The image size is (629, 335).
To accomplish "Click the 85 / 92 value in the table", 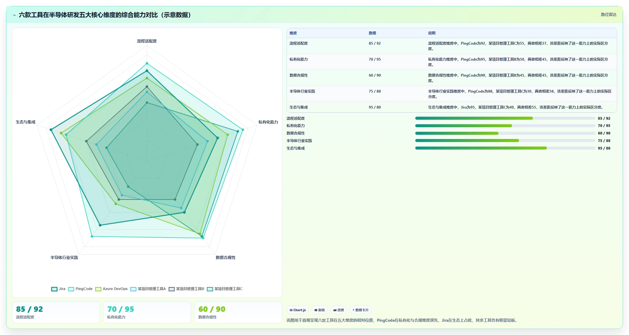I will pyautogui.click(x=375, y=43).
